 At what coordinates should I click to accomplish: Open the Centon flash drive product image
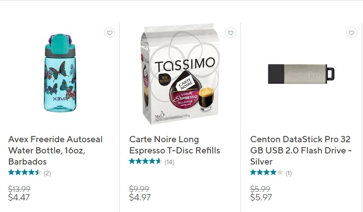click(x=301, y=74)
